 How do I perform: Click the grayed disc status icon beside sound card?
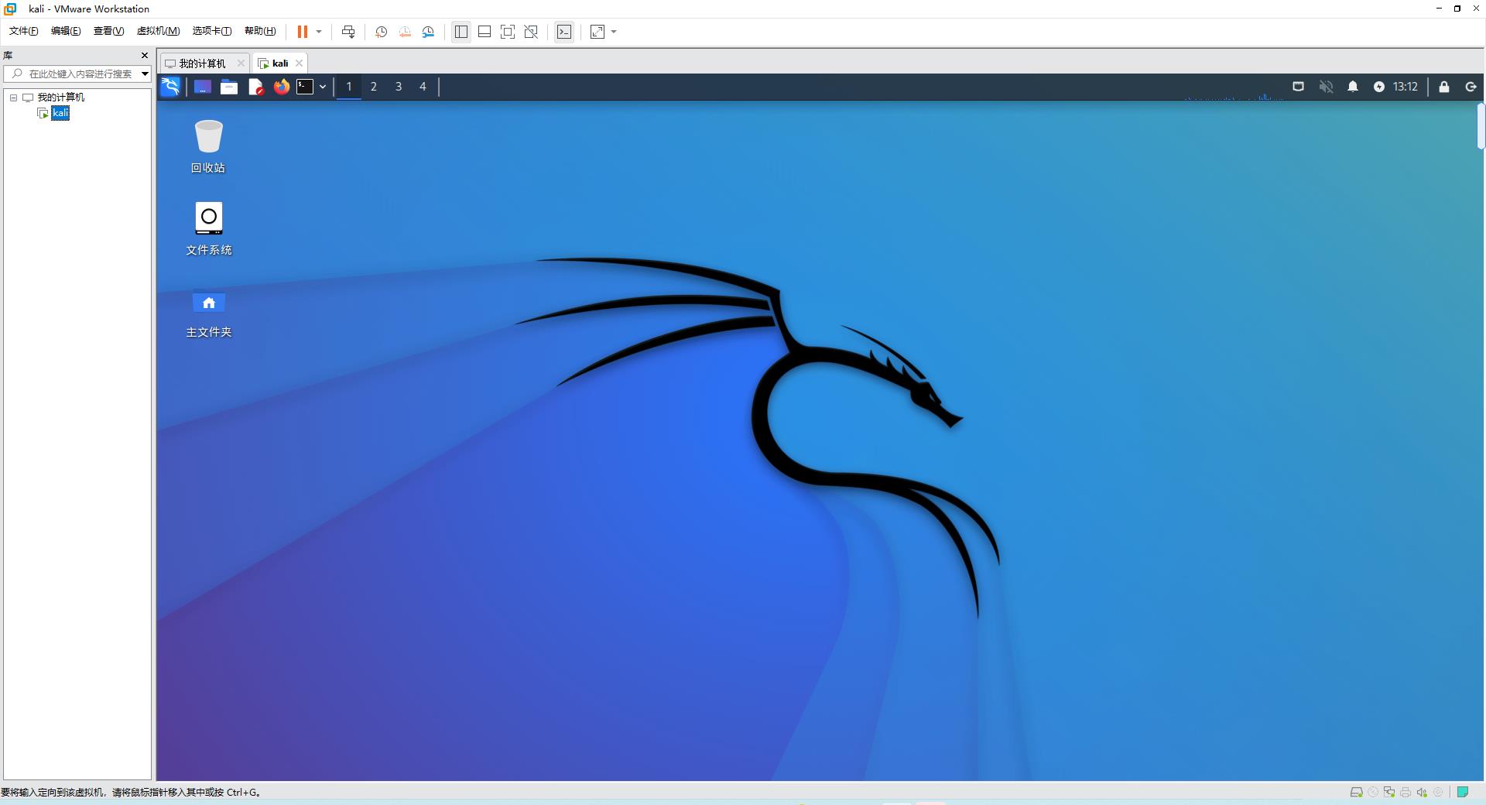(1438, 792)
